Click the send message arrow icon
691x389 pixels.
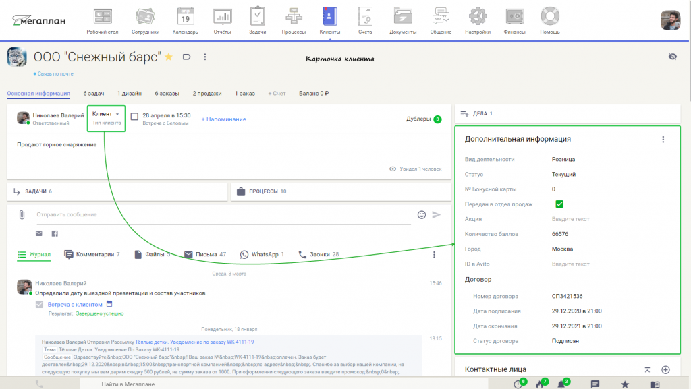coord(436,215)
